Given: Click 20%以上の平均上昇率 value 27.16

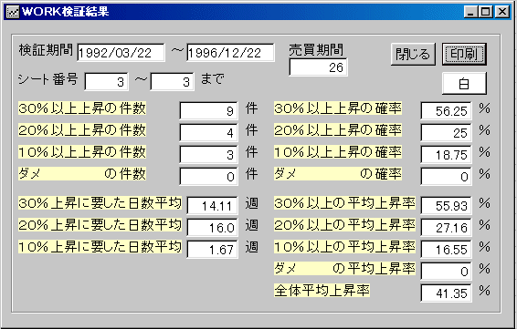Looking at the screenshot, I should tap(446, 227).
